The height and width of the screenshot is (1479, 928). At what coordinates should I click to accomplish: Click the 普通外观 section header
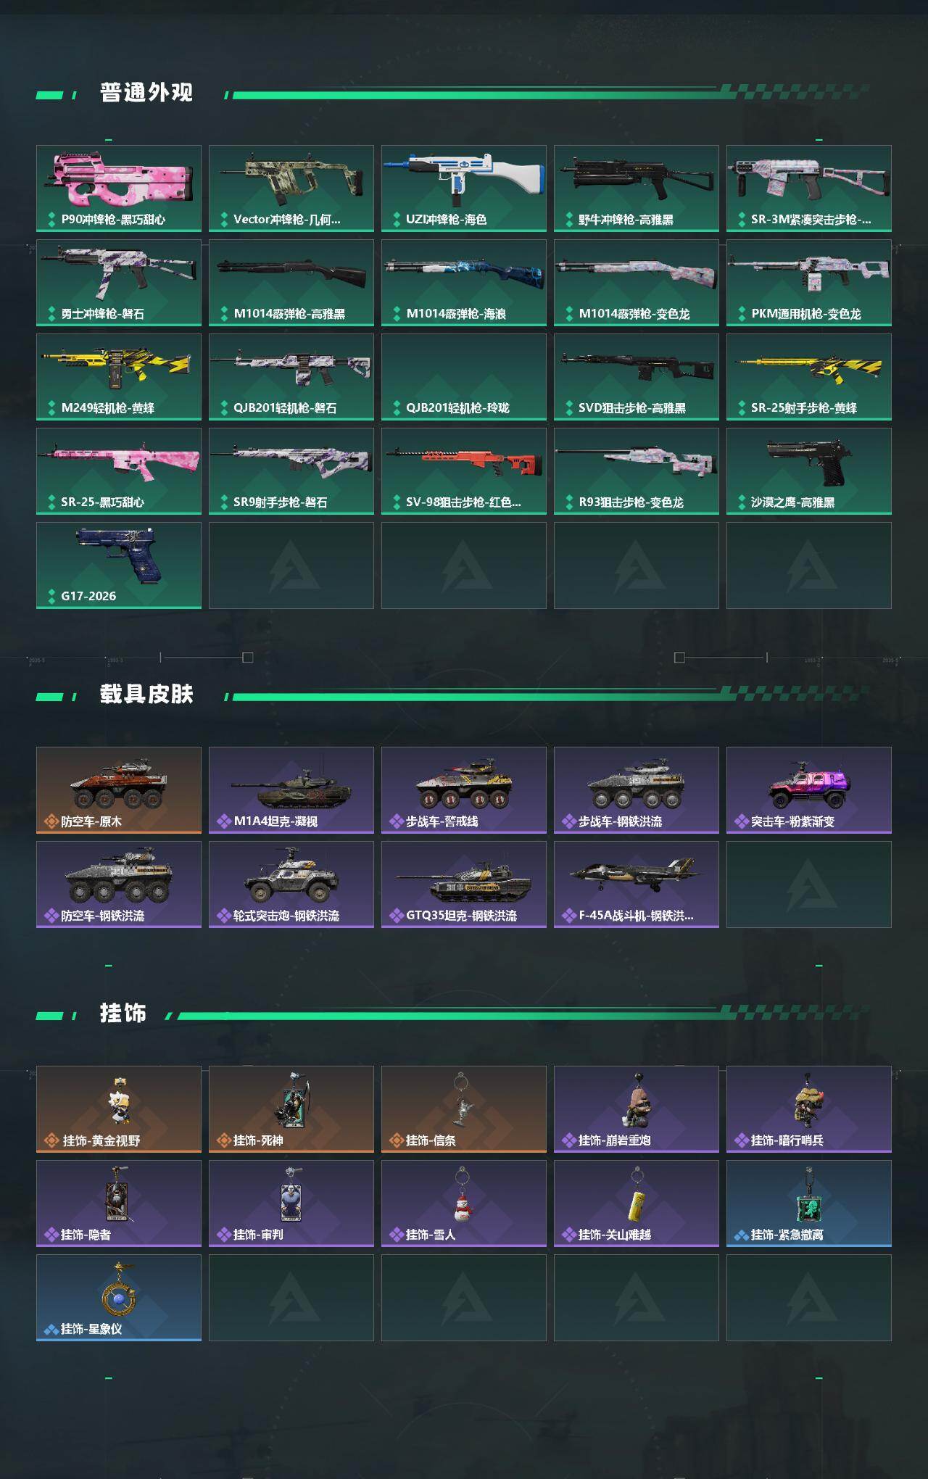click(x=146, y=93)
